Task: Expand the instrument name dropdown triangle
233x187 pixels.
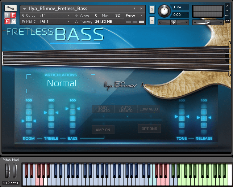Action: (x=24, y=9)
